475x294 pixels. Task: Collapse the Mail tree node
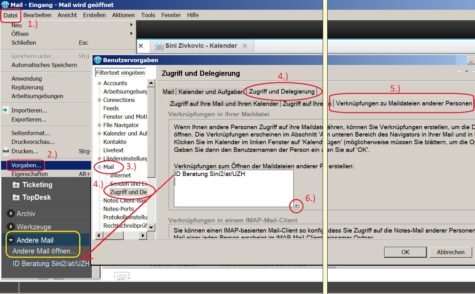click(x=100, y=167)
